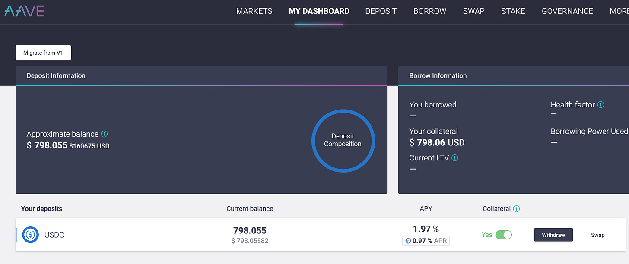
Task: Click the green Yes collateral label
Action: 487,235
